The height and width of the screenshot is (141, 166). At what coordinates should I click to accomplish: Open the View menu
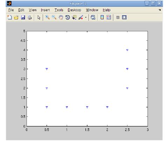coord(33,10)
